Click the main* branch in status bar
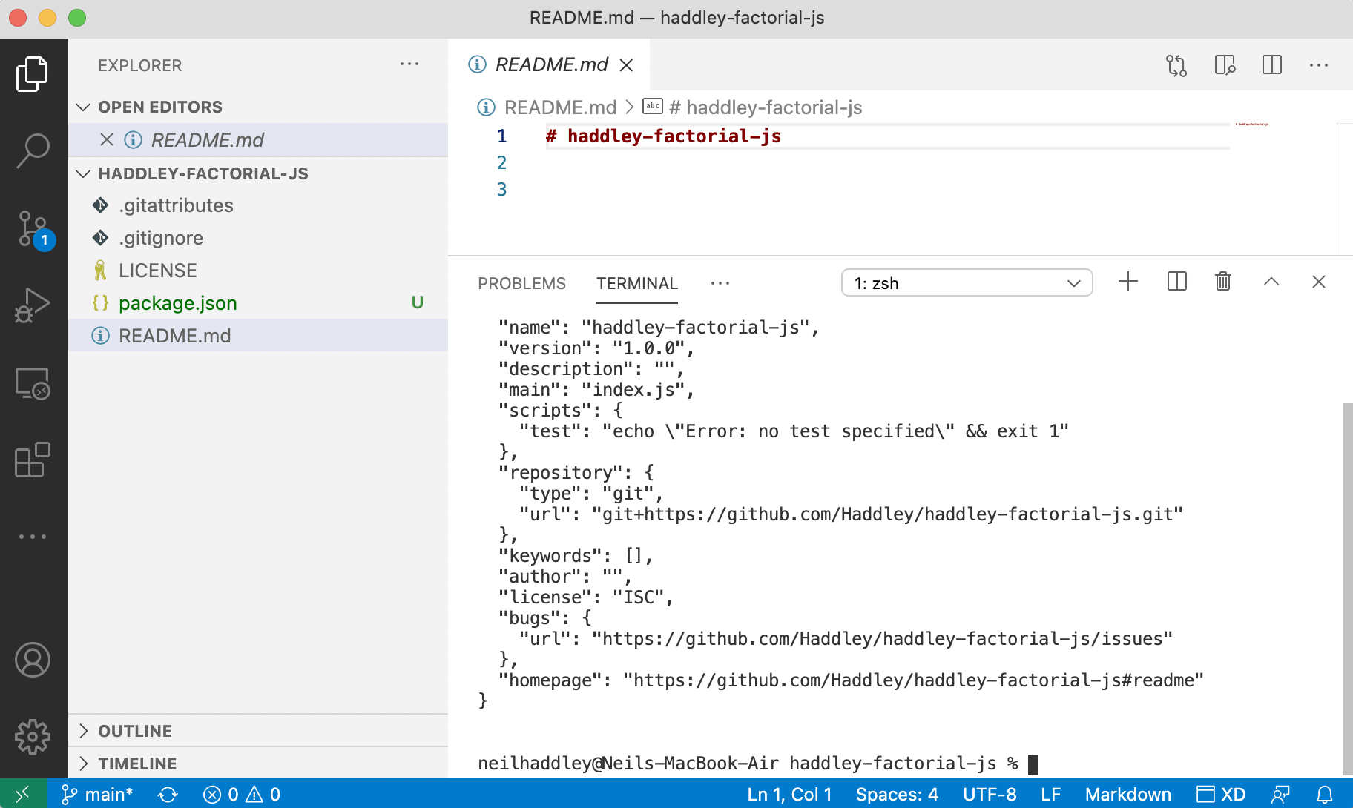Image resolution: width=1353 pixels, height=808 pixels. click(x=98, y=795)
